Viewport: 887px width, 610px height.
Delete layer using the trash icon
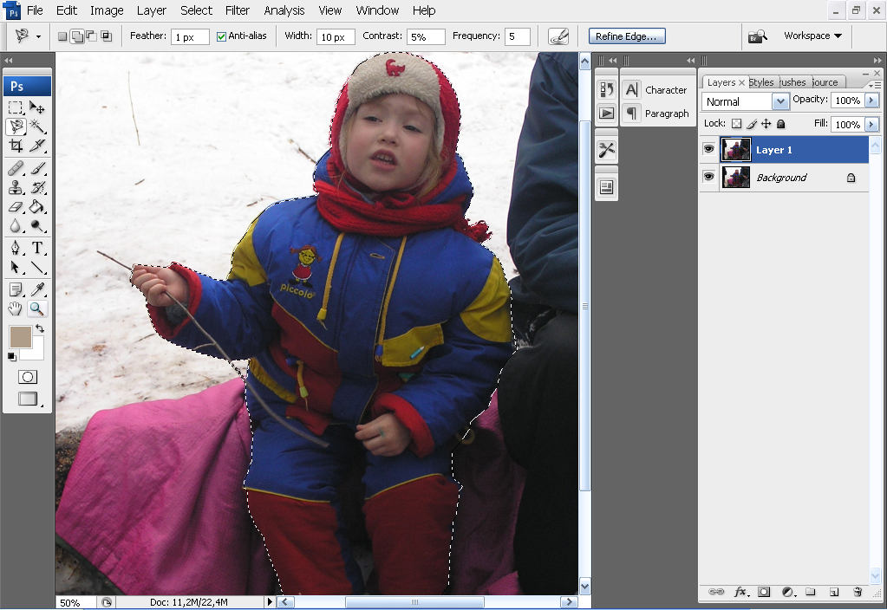[x=858, y=592]
